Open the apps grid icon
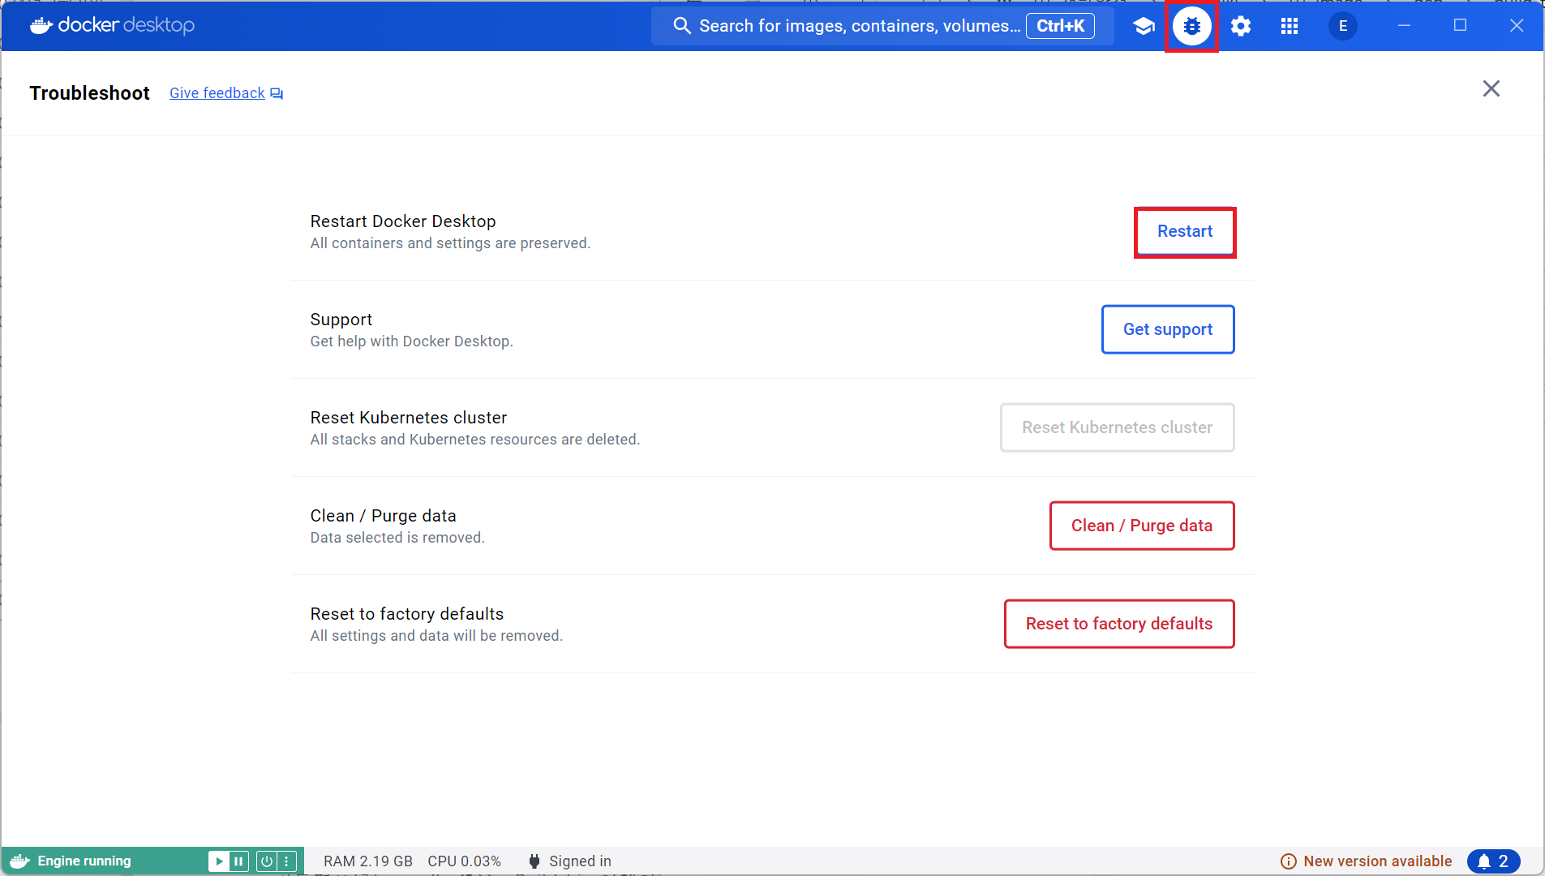 pyautogui.click(x=1289, y=26)
